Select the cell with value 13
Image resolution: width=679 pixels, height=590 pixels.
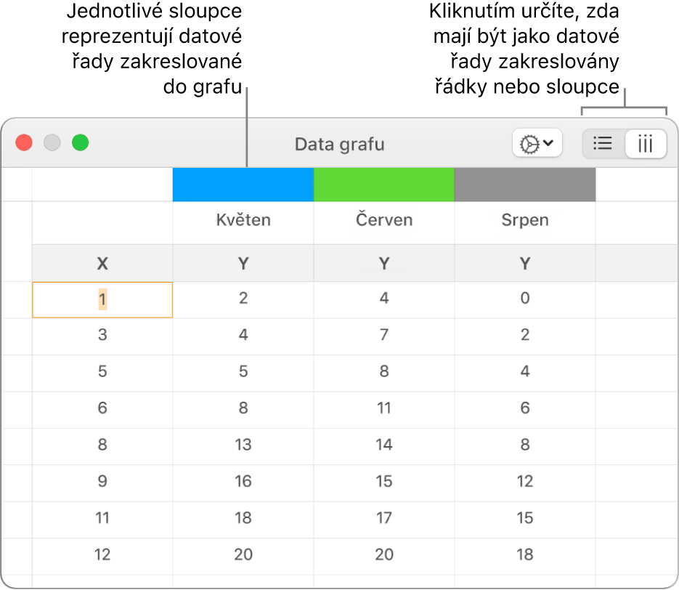point(243,445)
